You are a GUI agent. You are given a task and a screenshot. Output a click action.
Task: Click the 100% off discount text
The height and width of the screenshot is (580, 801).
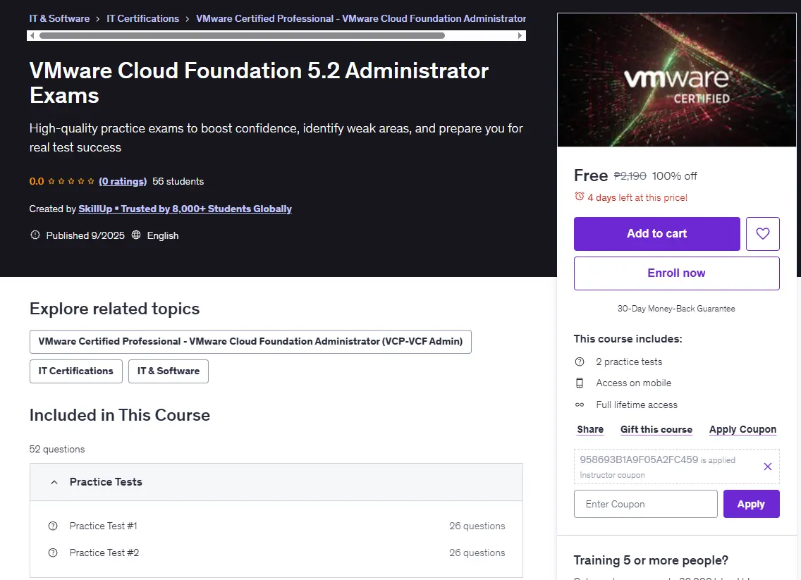click(674, 176)
